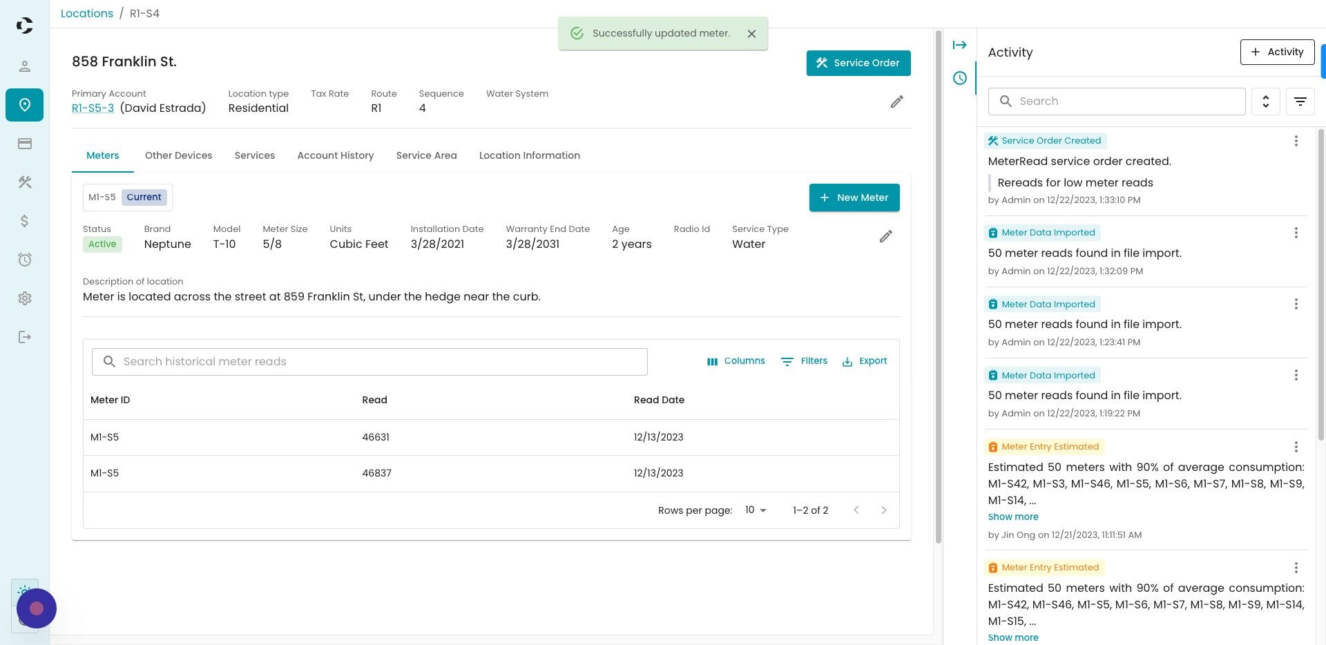Toggle activity sort order arrows
Image resolution: width=1326 pixels, height=645 pixels.
[x=1265, y=102]
